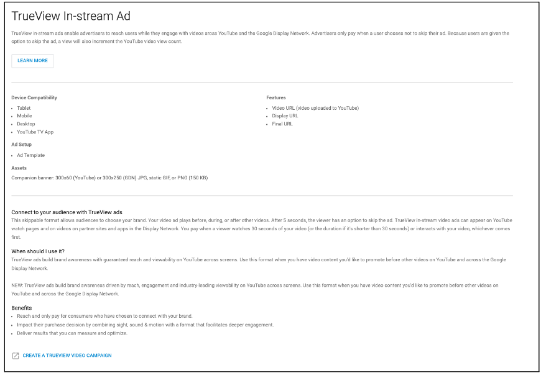Open the Create a TrueView Video Campaign link

(x=67, y=356)
